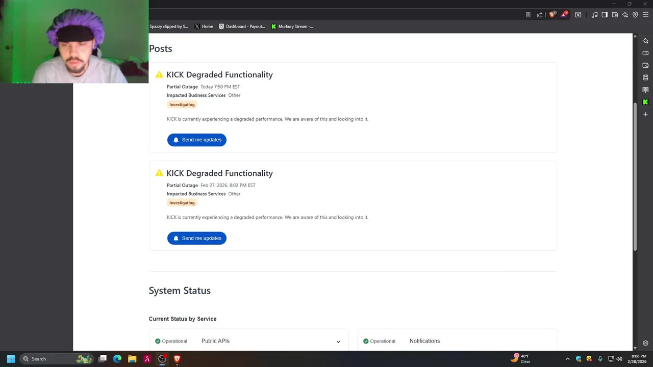Open the Leo AI sparkle icon in toolbar
This screenshot has width=653, height=367.
coord(625,15)
